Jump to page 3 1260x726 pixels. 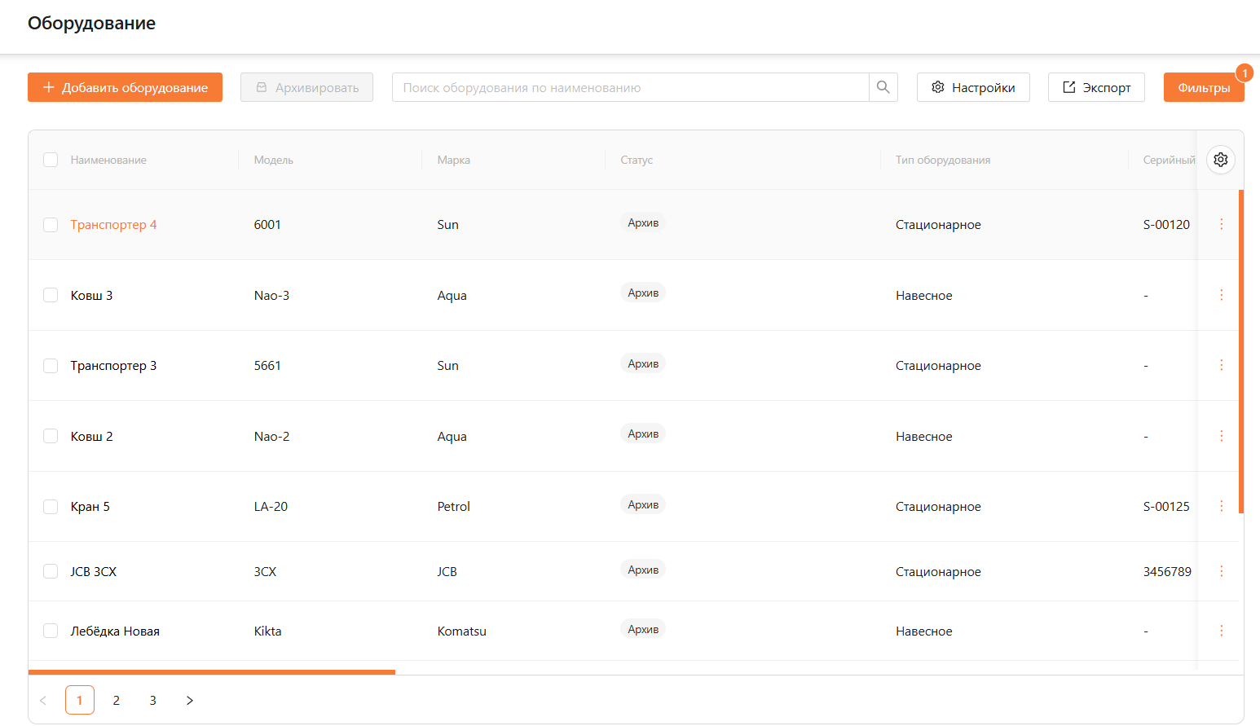153,700
